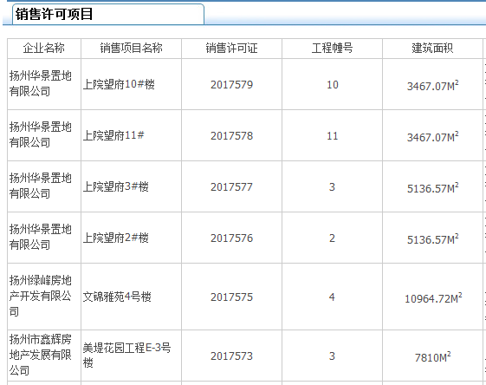Open project 文锦雅苑4号楼
Viewport: 486px width, 385px height.
click(117, 297)
